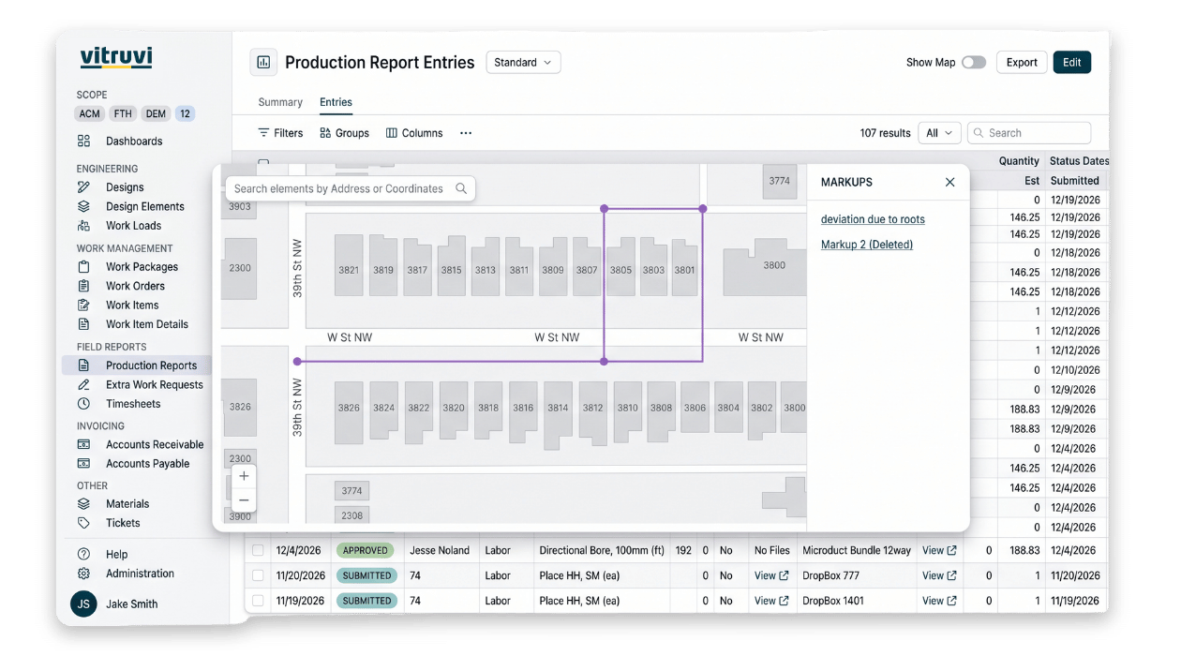Image resolution: width=1181 pixels, height=656 pixels.
Task: Click the Production Reports document icon
Action: 84,365
